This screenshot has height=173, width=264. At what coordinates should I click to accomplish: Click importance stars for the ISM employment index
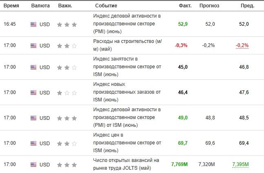click(x=67, y=67)
